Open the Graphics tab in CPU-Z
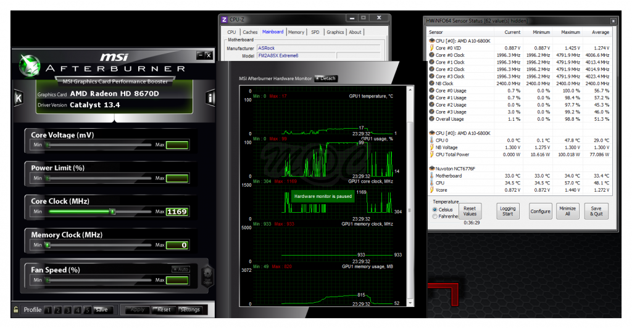This screenshot has height=328, width=632. pos(335,32)
